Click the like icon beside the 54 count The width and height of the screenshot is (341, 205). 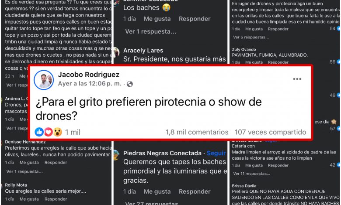(x=339, y=28)
